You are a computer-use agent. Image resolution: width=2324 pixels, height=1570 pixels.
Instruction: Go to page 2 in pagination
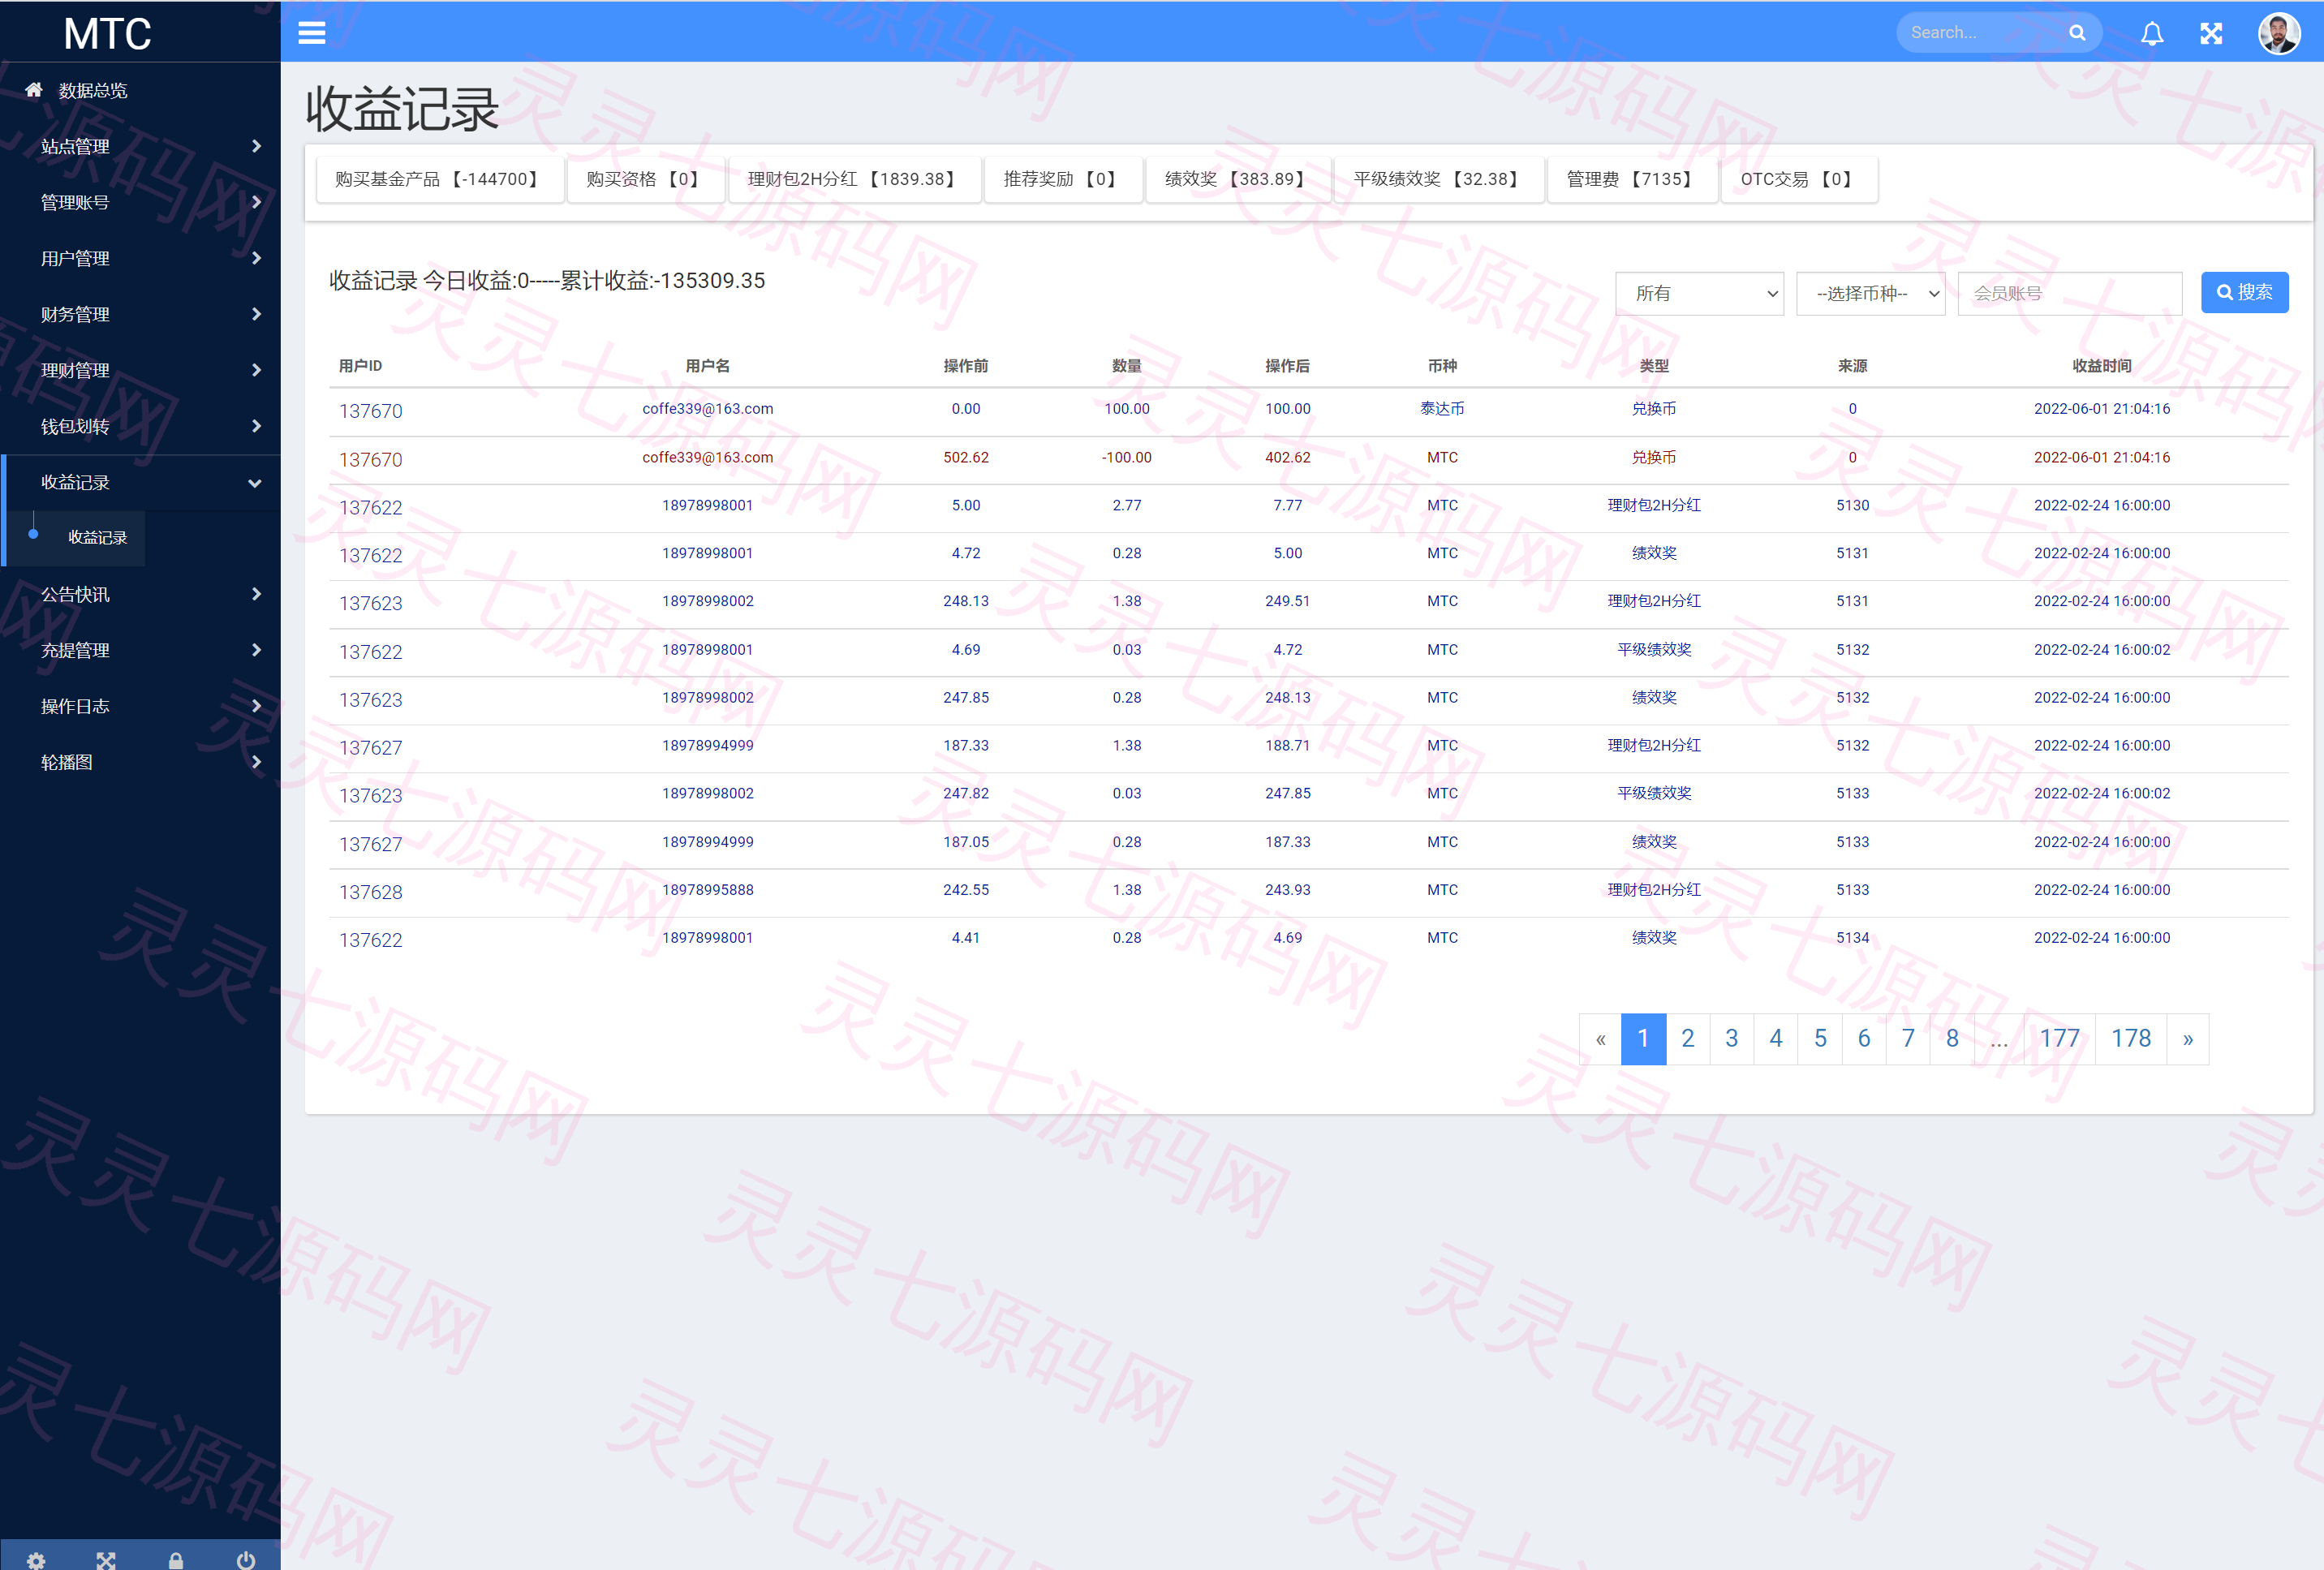1687,1039
